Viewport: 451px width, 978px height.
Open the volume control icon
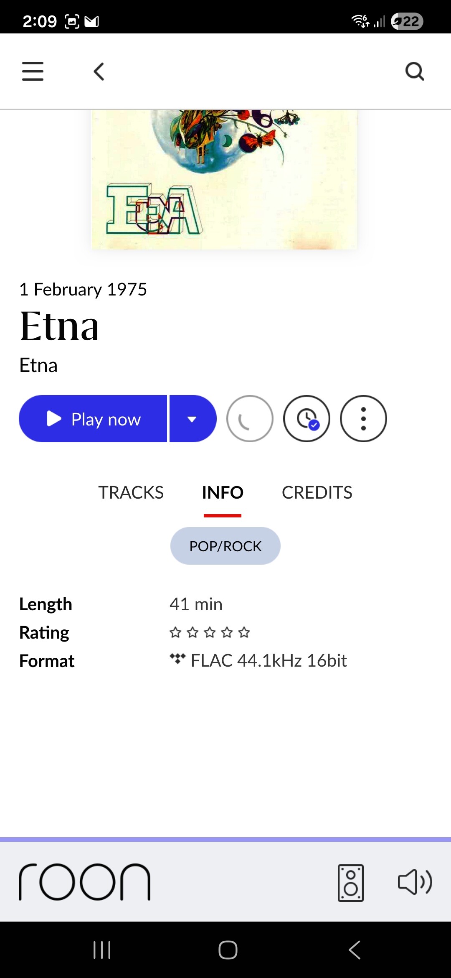click(x=415, y=882)
